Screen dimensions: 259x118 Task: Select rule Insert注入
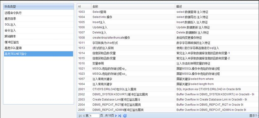(168, 22)
